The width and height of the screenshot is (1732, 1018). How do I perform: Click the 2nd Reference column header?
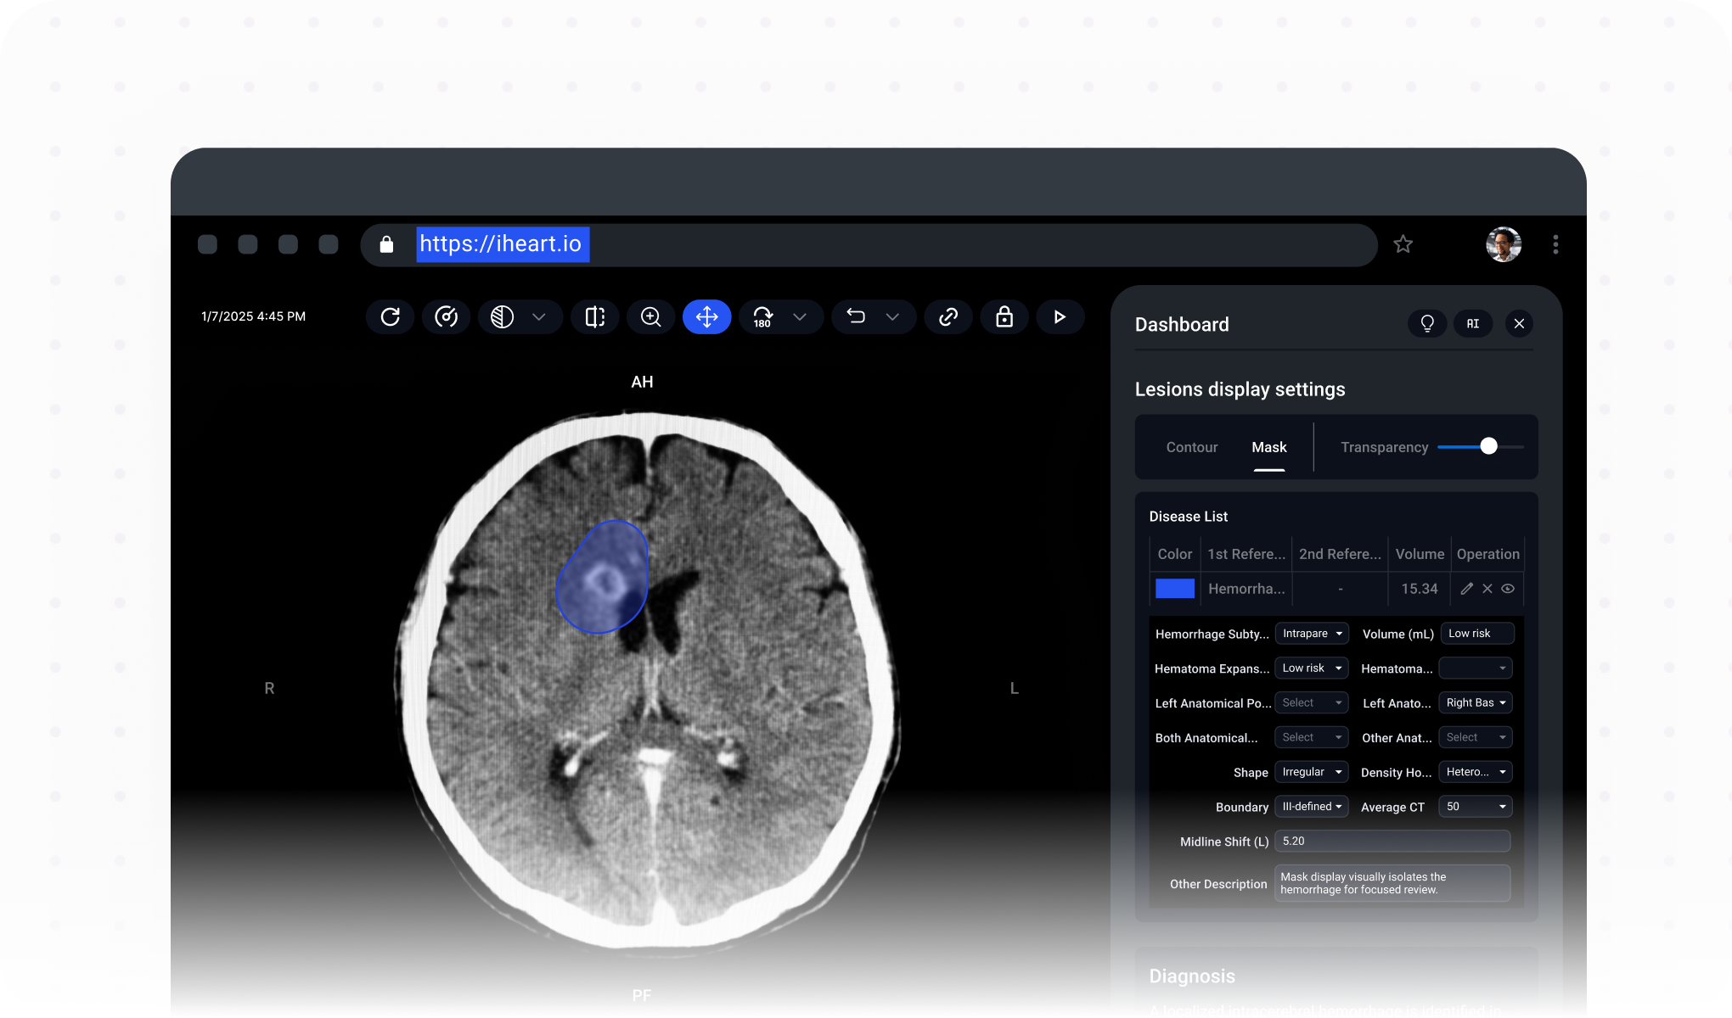tap(1340, 554)
